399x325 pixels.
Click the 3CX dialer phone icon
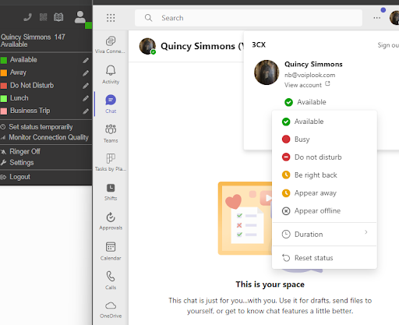(x=27, y=17)
